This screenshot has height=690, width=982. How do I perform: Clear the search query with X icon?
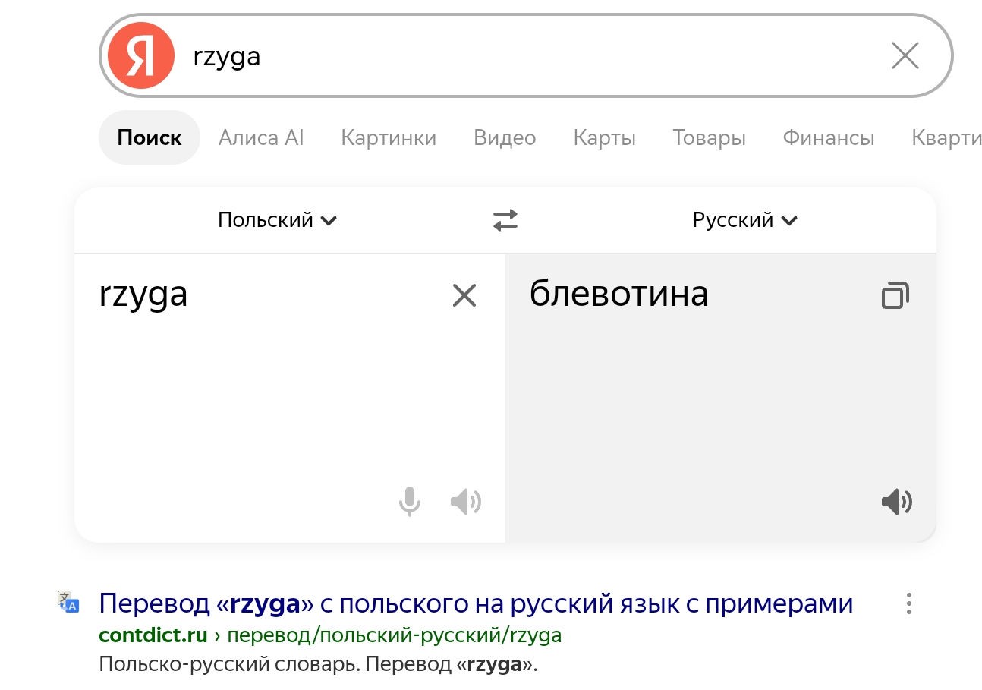[905, 55]
